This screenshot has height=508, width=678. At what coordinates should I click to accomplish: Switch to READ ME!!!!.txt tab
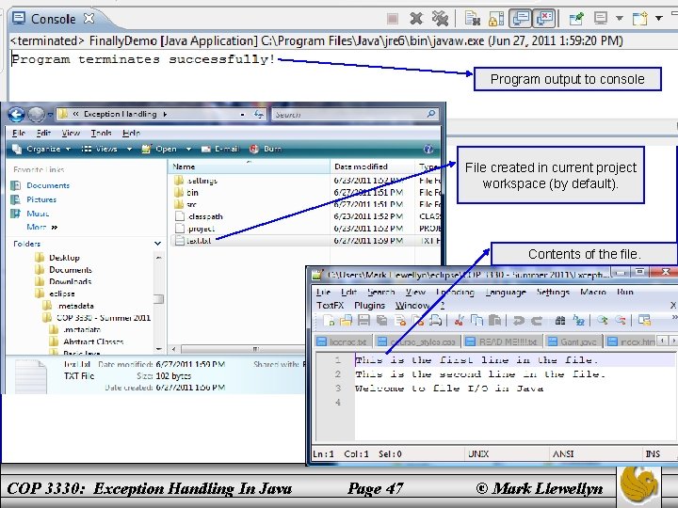click(503, 341)
